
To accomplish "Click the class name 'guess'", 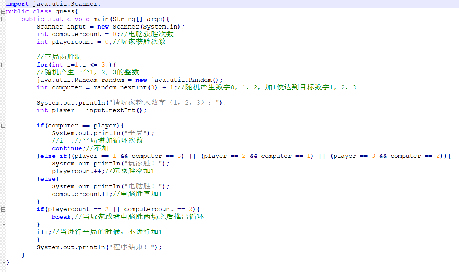I will point(65,11).
